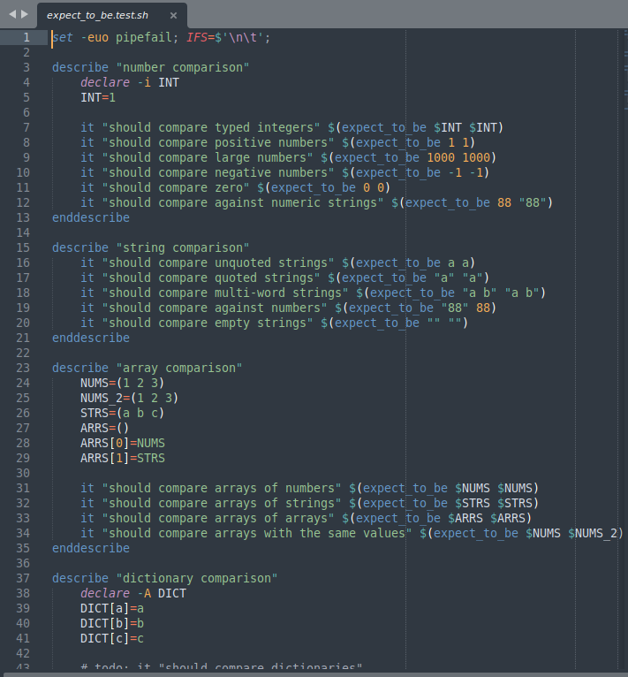The width and height of the screenshot is (628, 677).
Task: Click "should compare unquoted strings" text
Action: (x=218, y=263)
